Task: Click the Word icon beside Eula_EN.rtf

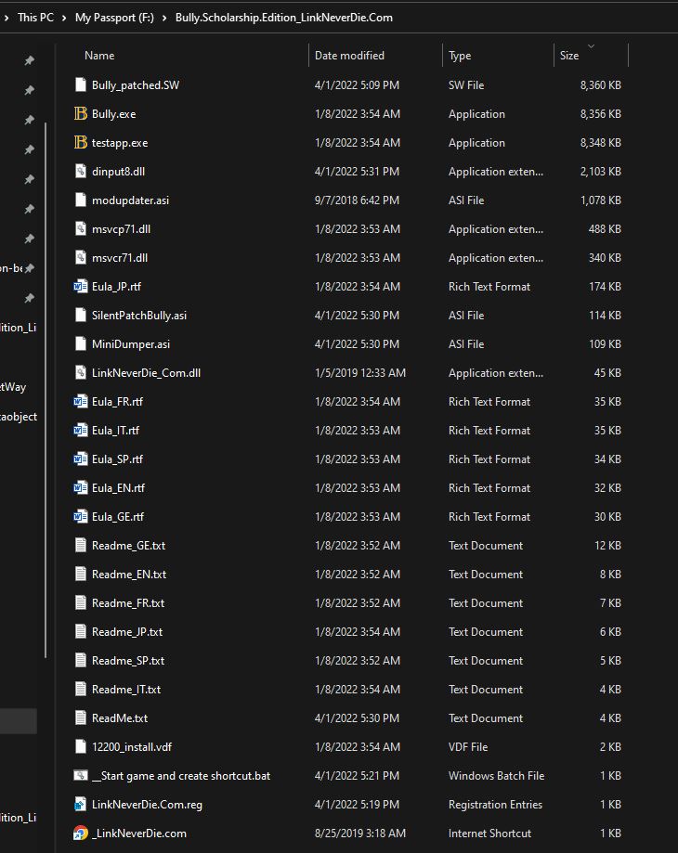Action: click(x=80, y=488)
